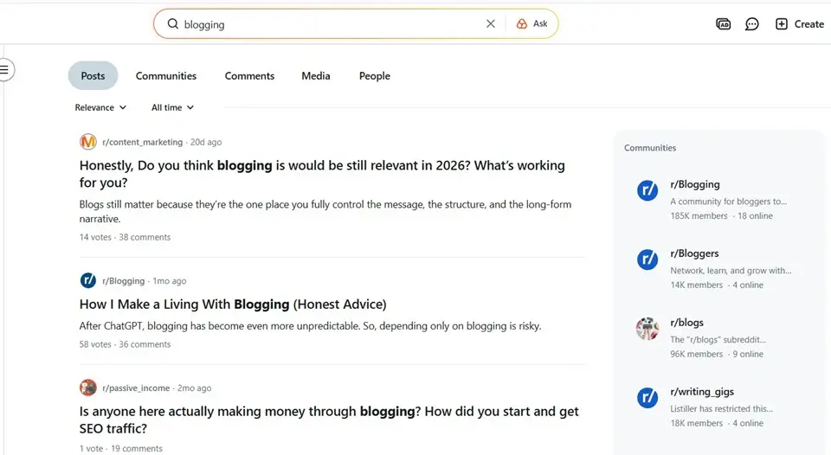Click r/blogs avatar in Communities panel

coord(647,329)
